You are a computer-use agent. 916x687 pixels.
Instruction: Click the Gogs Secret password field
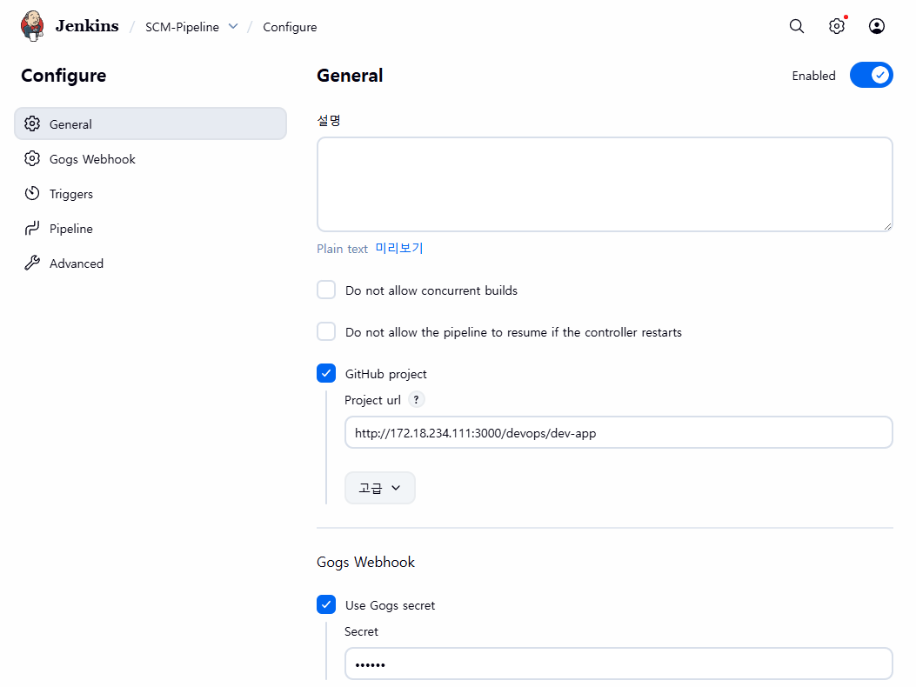click(618, 664)
